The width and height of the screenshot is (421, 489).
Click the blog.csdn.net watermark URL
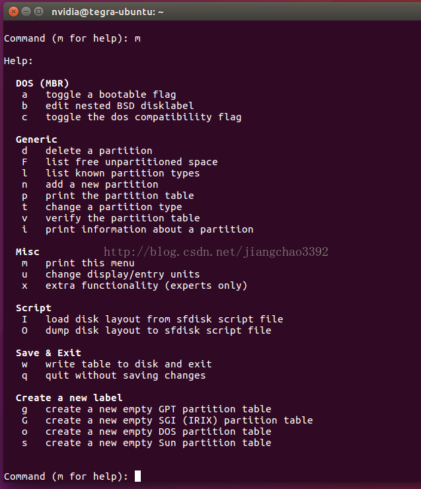pos(216,252)
